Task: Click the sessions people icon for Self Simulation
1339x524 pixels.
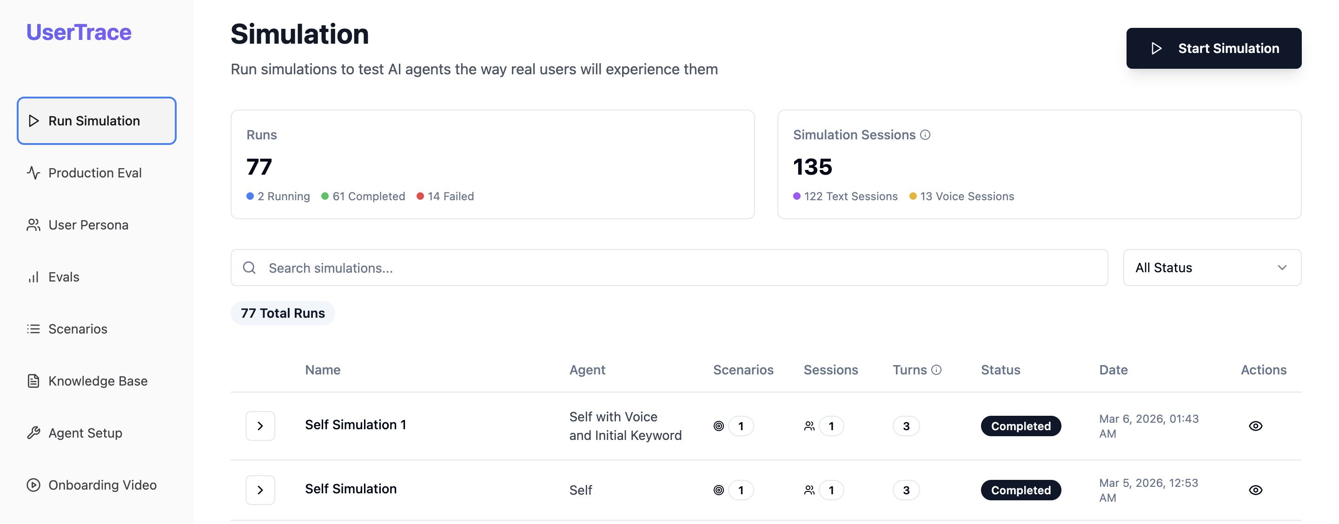Action: pos(809,490)
